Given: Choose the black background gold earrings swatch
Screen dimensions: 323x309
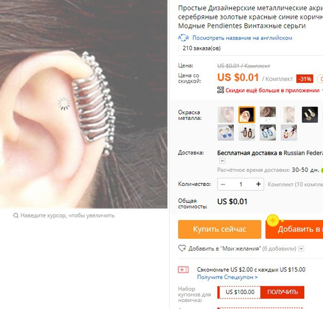Looking at the screenshot, I should (x=310, y=115).
